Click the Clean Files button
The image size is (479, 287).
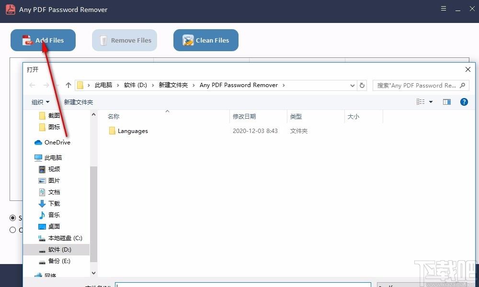pyautogui.click(x=206, y=40)
